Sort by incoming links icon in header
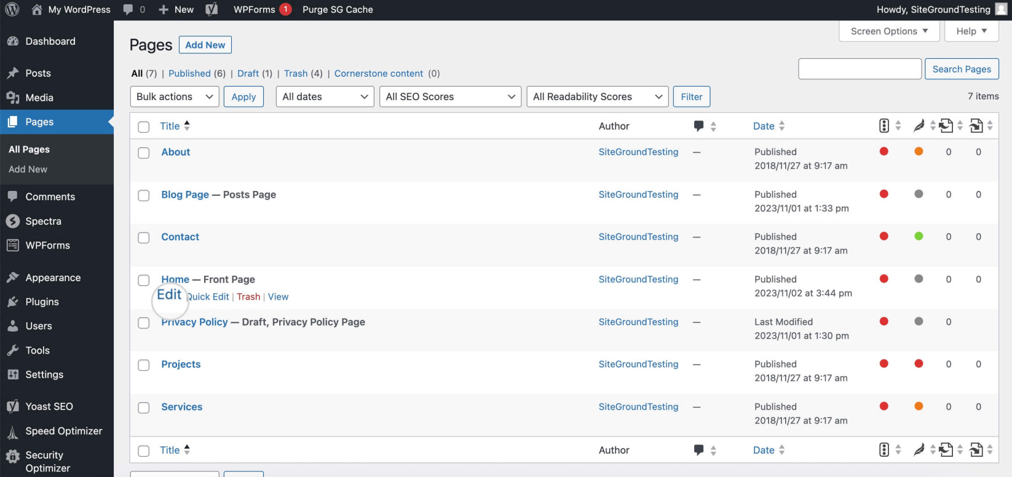 (x=976, y=126)
